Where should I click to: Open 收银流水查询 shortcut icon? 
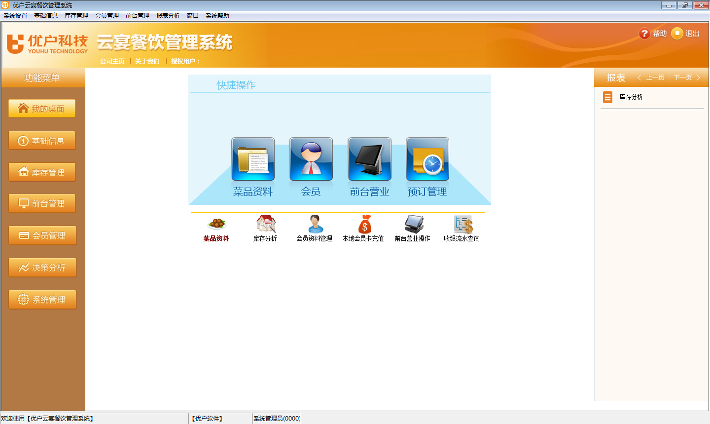[462, 224]
